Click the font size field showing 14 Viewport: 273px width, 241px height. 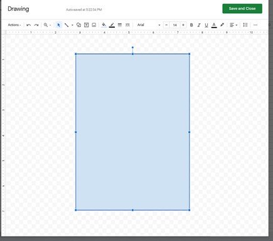pyautogui.click(x=175, y=25)
